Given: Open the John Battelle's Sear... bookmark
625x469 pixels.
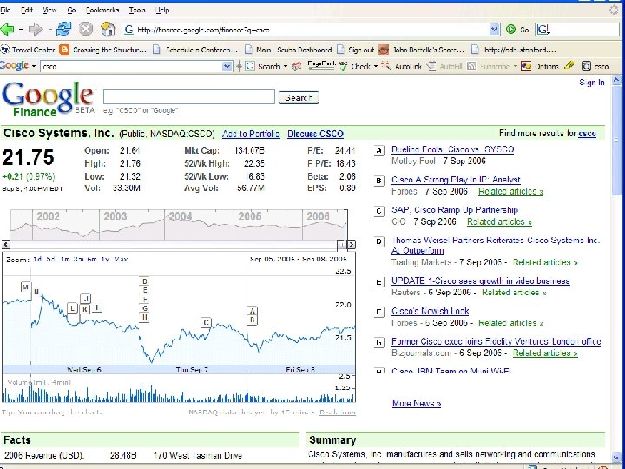Looking at the screenshot, I should (x=421, y=50).
